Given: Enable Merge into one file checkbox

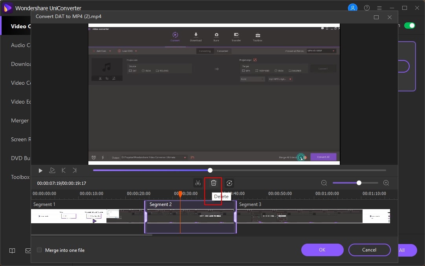Looking at the screenshot, I should 39,250.
